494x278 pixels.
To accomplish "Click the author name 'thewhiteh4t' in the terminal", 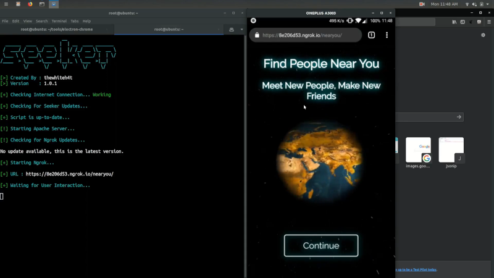I will click(58, 78).
